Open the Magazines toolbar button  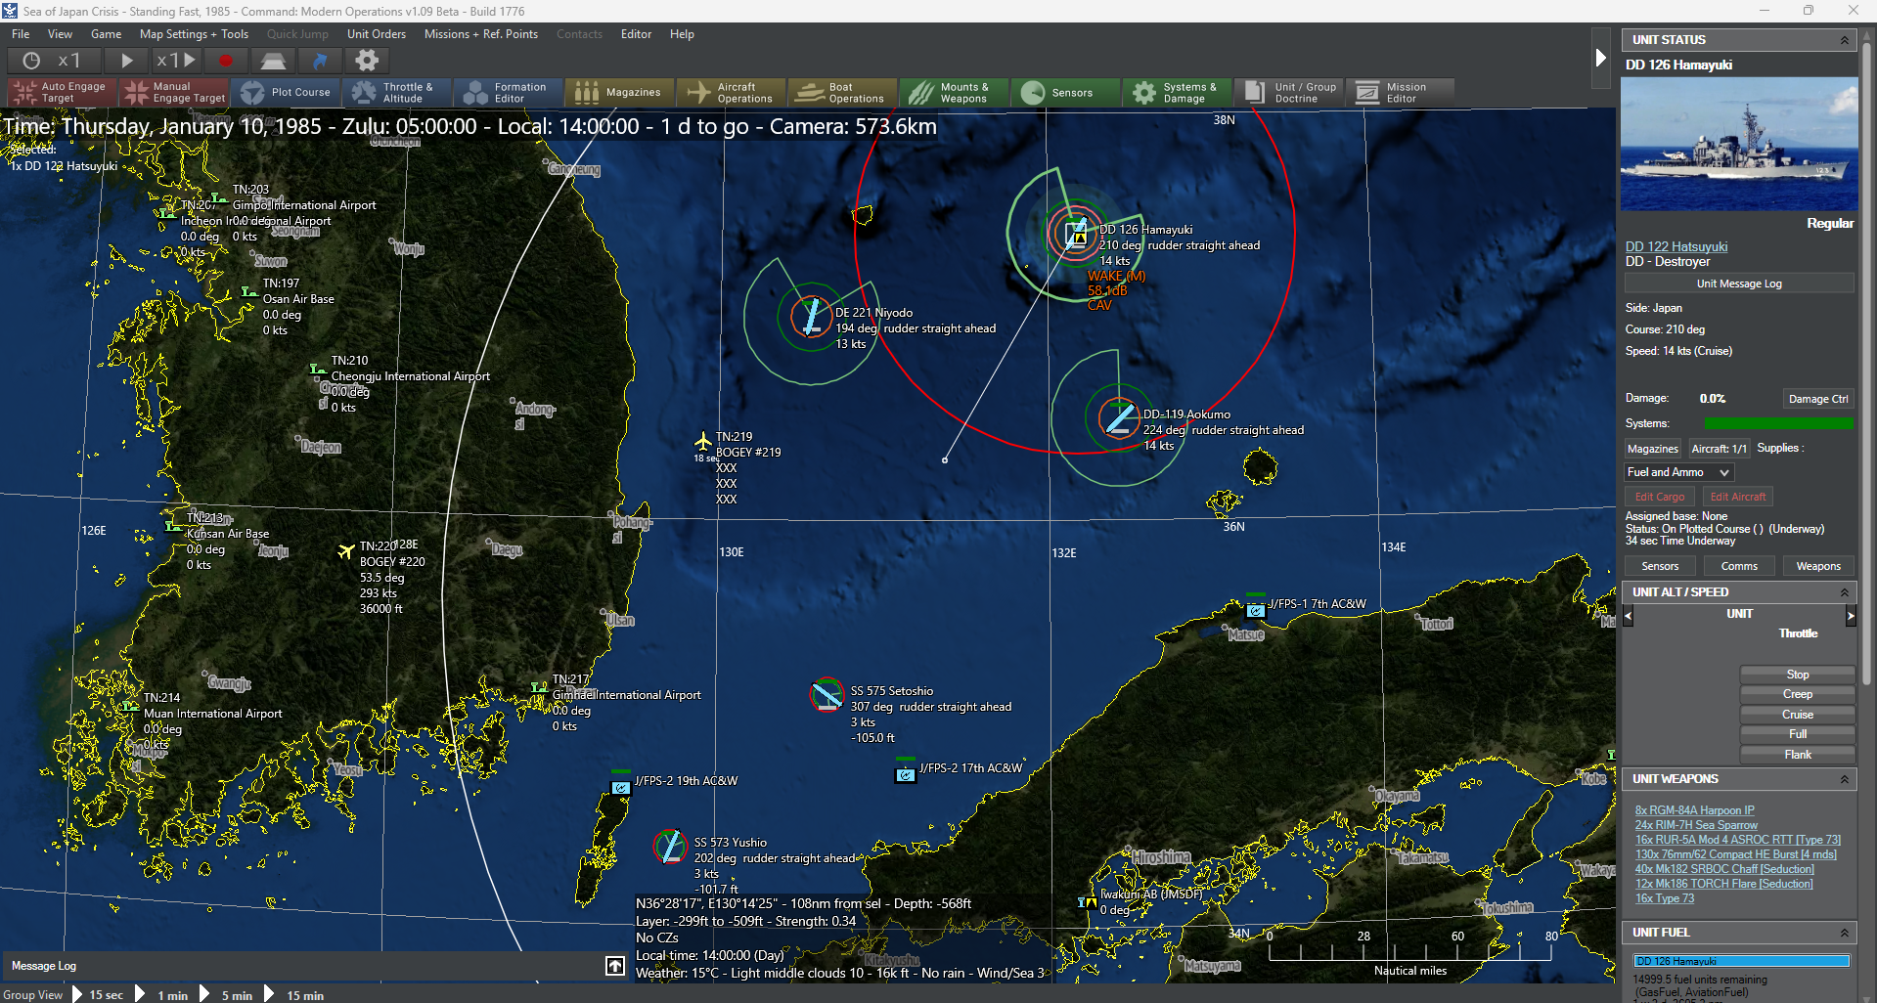pos(621,93)
